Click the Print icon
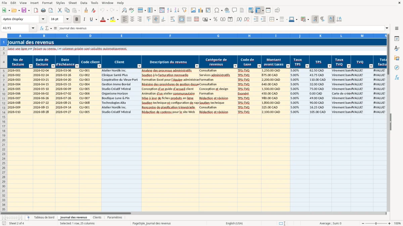The width and height of the screenshot is (403, 226). pos(43,10)
